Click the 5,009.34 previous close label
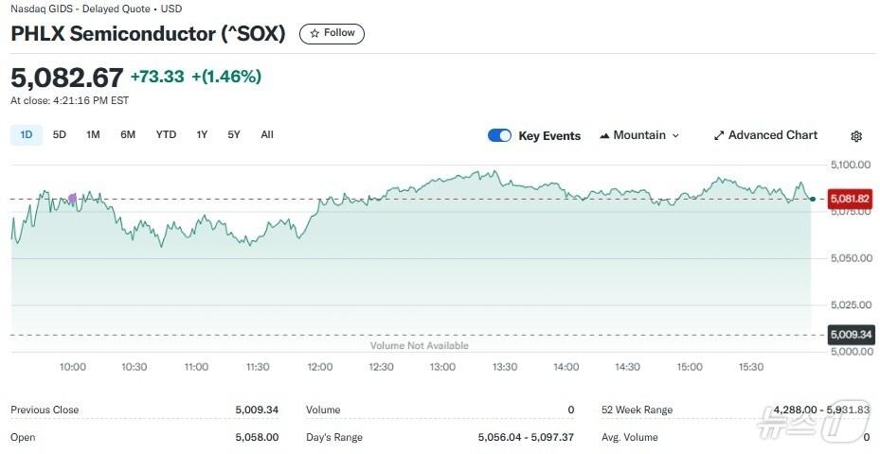This screenshot has height=454, width=880. tap(850, 334)
